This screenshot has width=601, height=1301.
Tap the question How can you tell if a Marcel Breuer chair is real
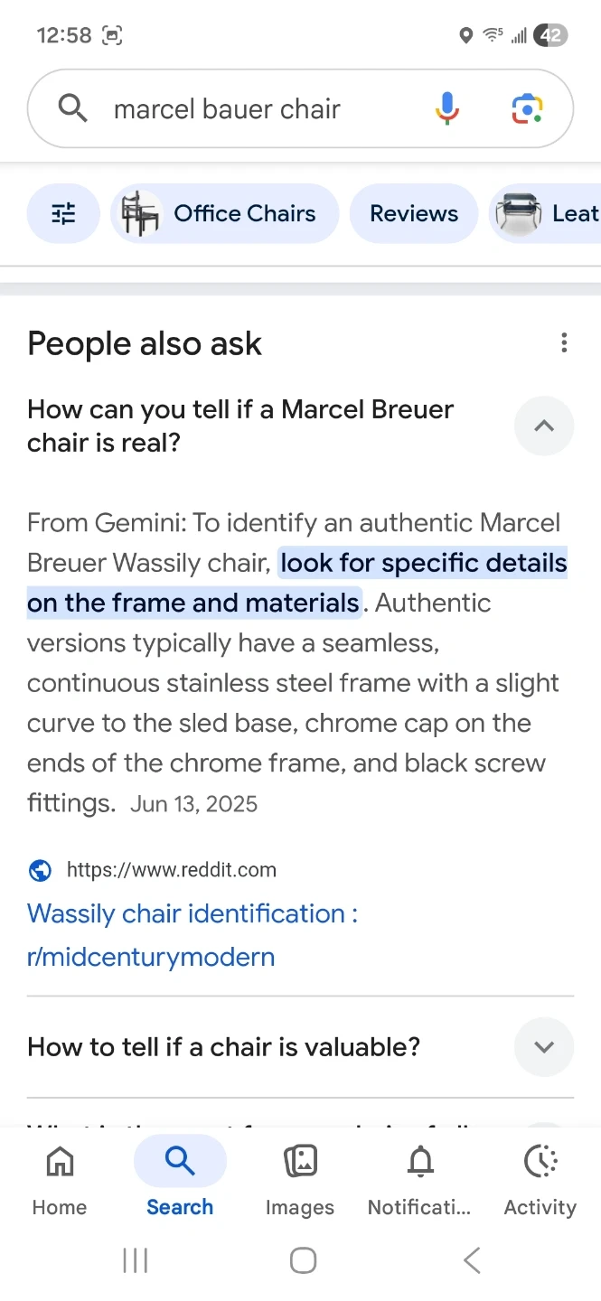point(240,426)
